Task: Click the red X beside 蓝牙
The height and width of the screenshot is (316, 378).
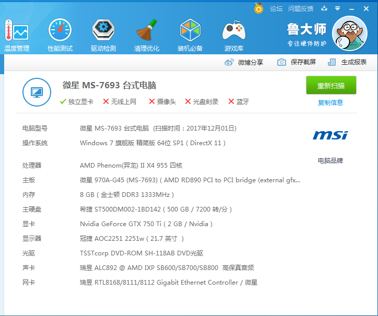Action: [x=231, y=101]
